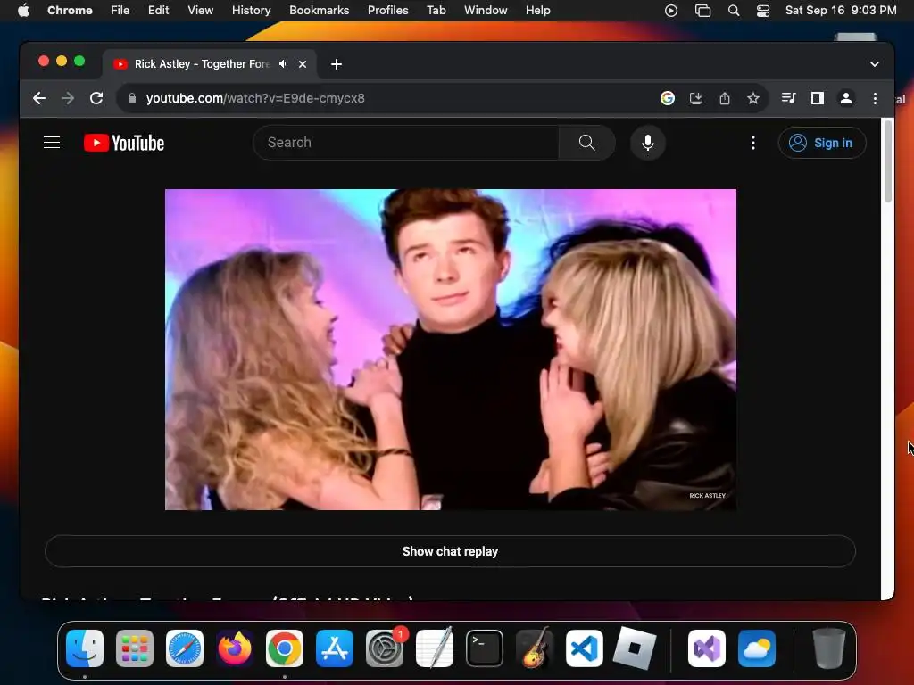
Task: Open the Bookmarks menu
Action: pos(319,11)
